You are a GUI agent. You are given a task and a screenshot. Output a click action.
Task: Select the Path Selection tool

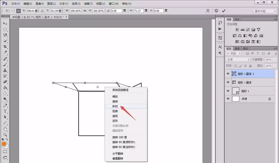pos(5,117)
